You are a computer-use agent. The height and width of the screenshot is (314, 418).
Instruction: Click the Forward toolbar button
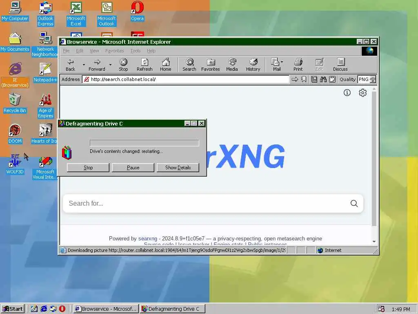pyautogui.click(x=97, y=65)
